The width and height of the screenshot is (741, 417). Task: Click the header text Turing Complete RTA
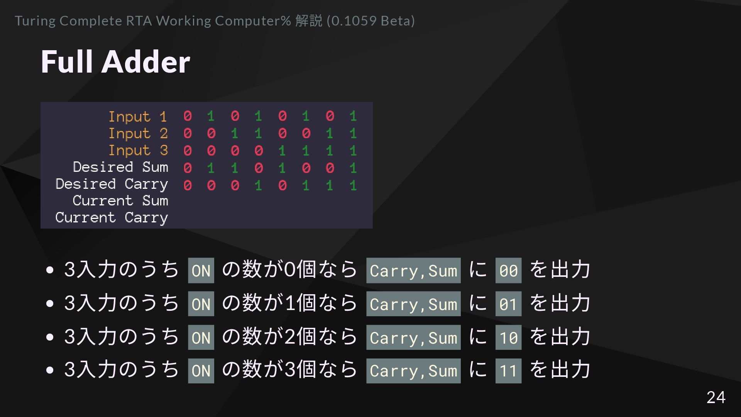[x=83, y=21]
